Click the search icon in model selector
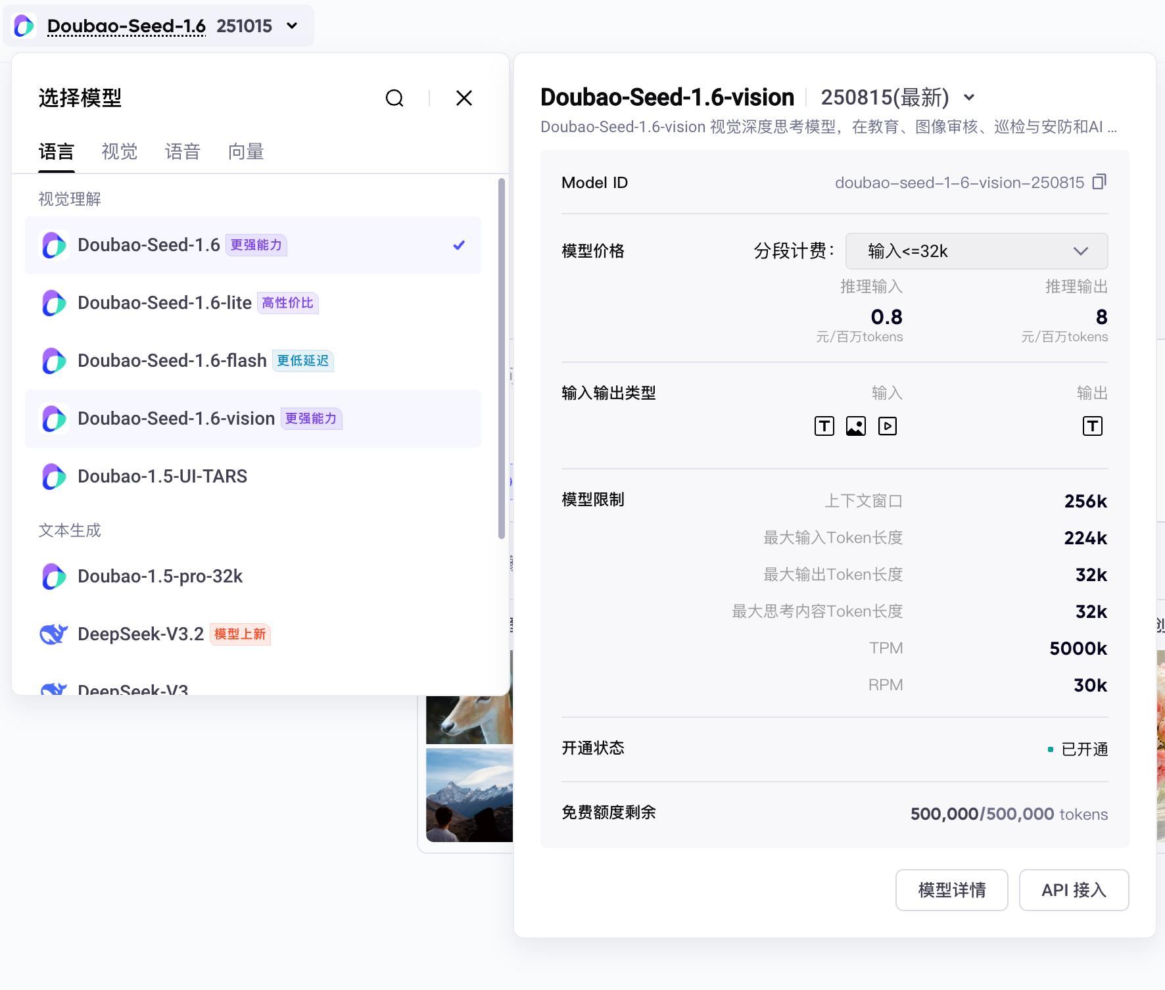 click(x=394, y=99)
